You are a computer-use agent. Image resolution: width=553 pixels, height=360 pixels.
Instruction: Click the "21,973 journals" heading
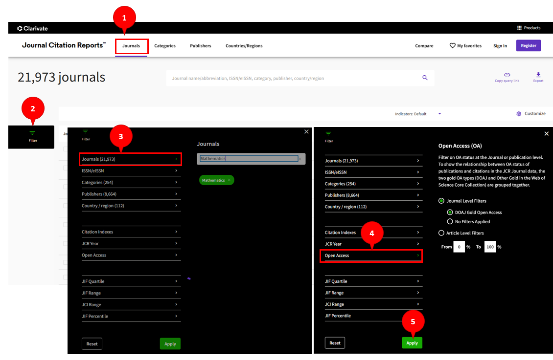pyautogui.click(x=61, y=77)
